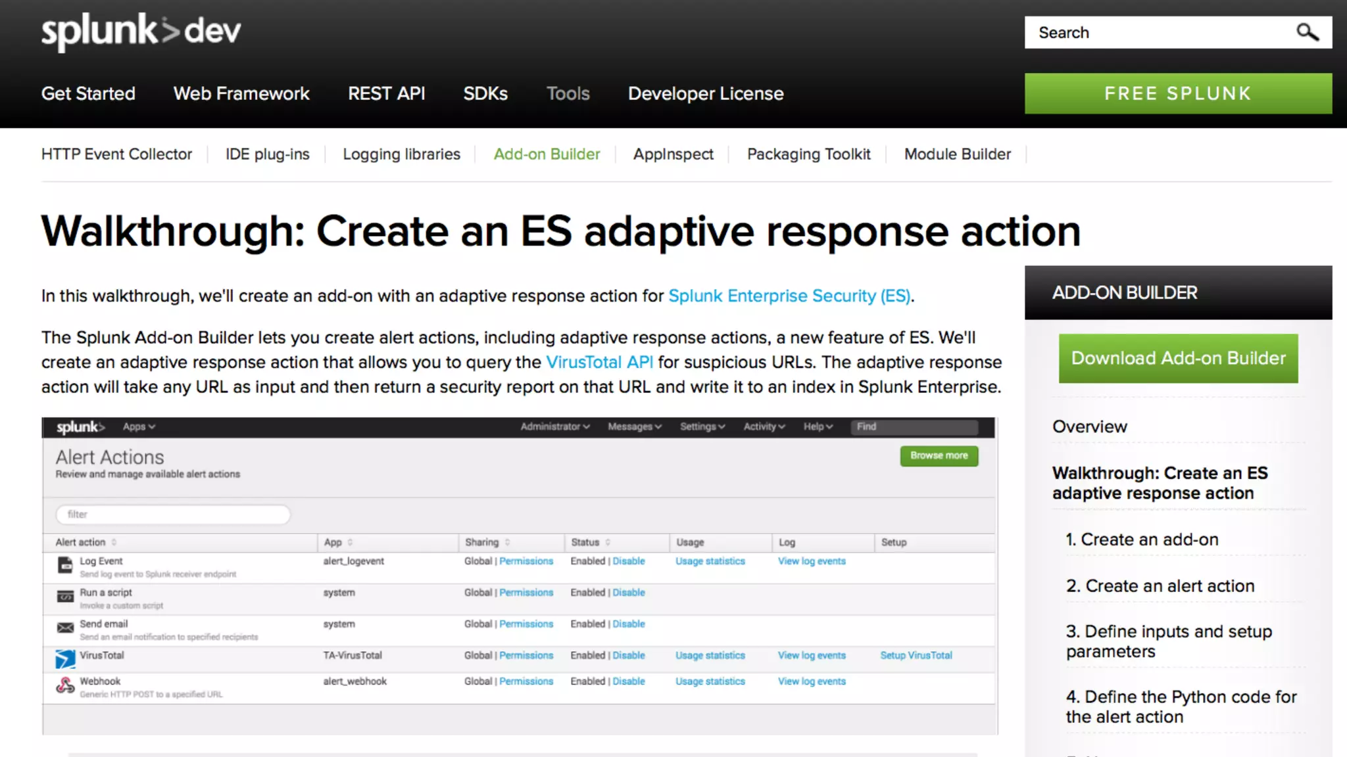Click Download Add-on Builder button
Image resolution: width=1347 pixels, height=757 pixels.
pyautogui.click(x=1178, y=359)
